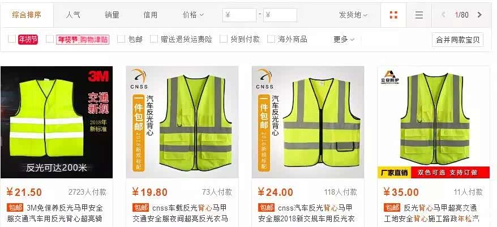Select the 综合排序 sort tab
Viewport: 497px width, 227px height.
(x=27, y=15)
